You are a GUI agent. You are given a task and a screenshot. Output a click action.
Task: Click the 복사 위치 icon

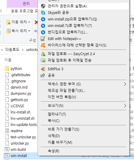tap(9, 31)
